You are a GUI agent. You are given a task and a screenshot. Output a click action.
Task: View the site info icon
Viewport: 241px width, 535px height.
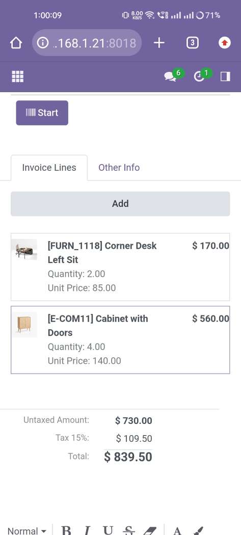(x=43, y=43)
